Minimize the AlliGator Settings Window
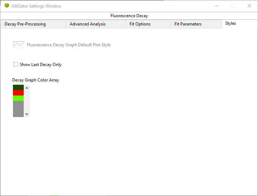Viewport: 258px width, 196px height. coord(217,6)
